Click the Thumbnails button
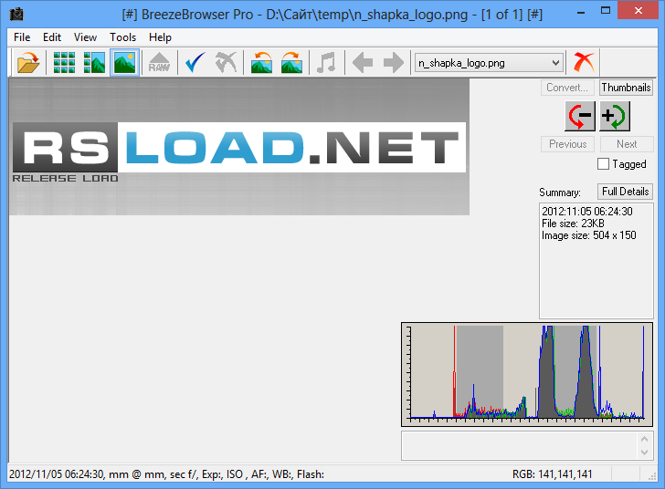Viewport: 665px width, 489px height. click(x=626, y=88)
